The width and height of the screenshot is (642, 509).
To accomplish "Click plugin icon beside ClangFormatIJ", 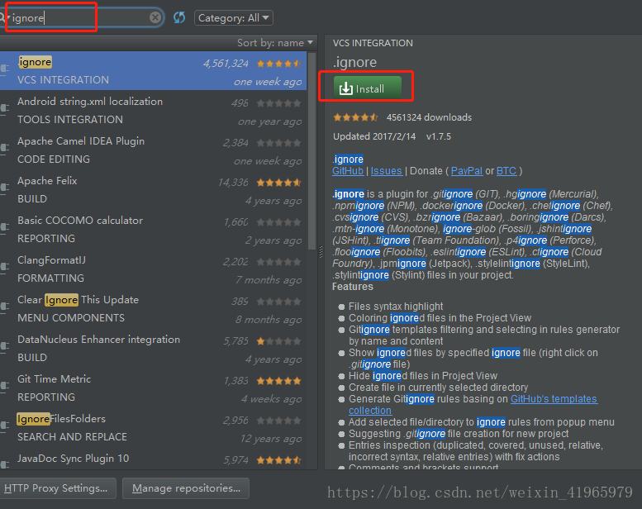I will click(x=4, y=267).
